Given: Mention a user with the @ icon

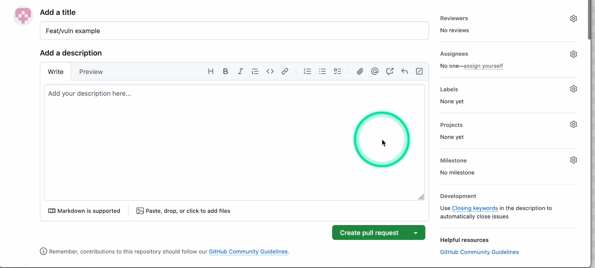Looking at the screenshot, I should tap(375, 71).
